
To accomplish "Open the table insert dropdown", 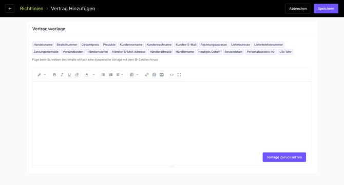I will click(x=134, y=75).
